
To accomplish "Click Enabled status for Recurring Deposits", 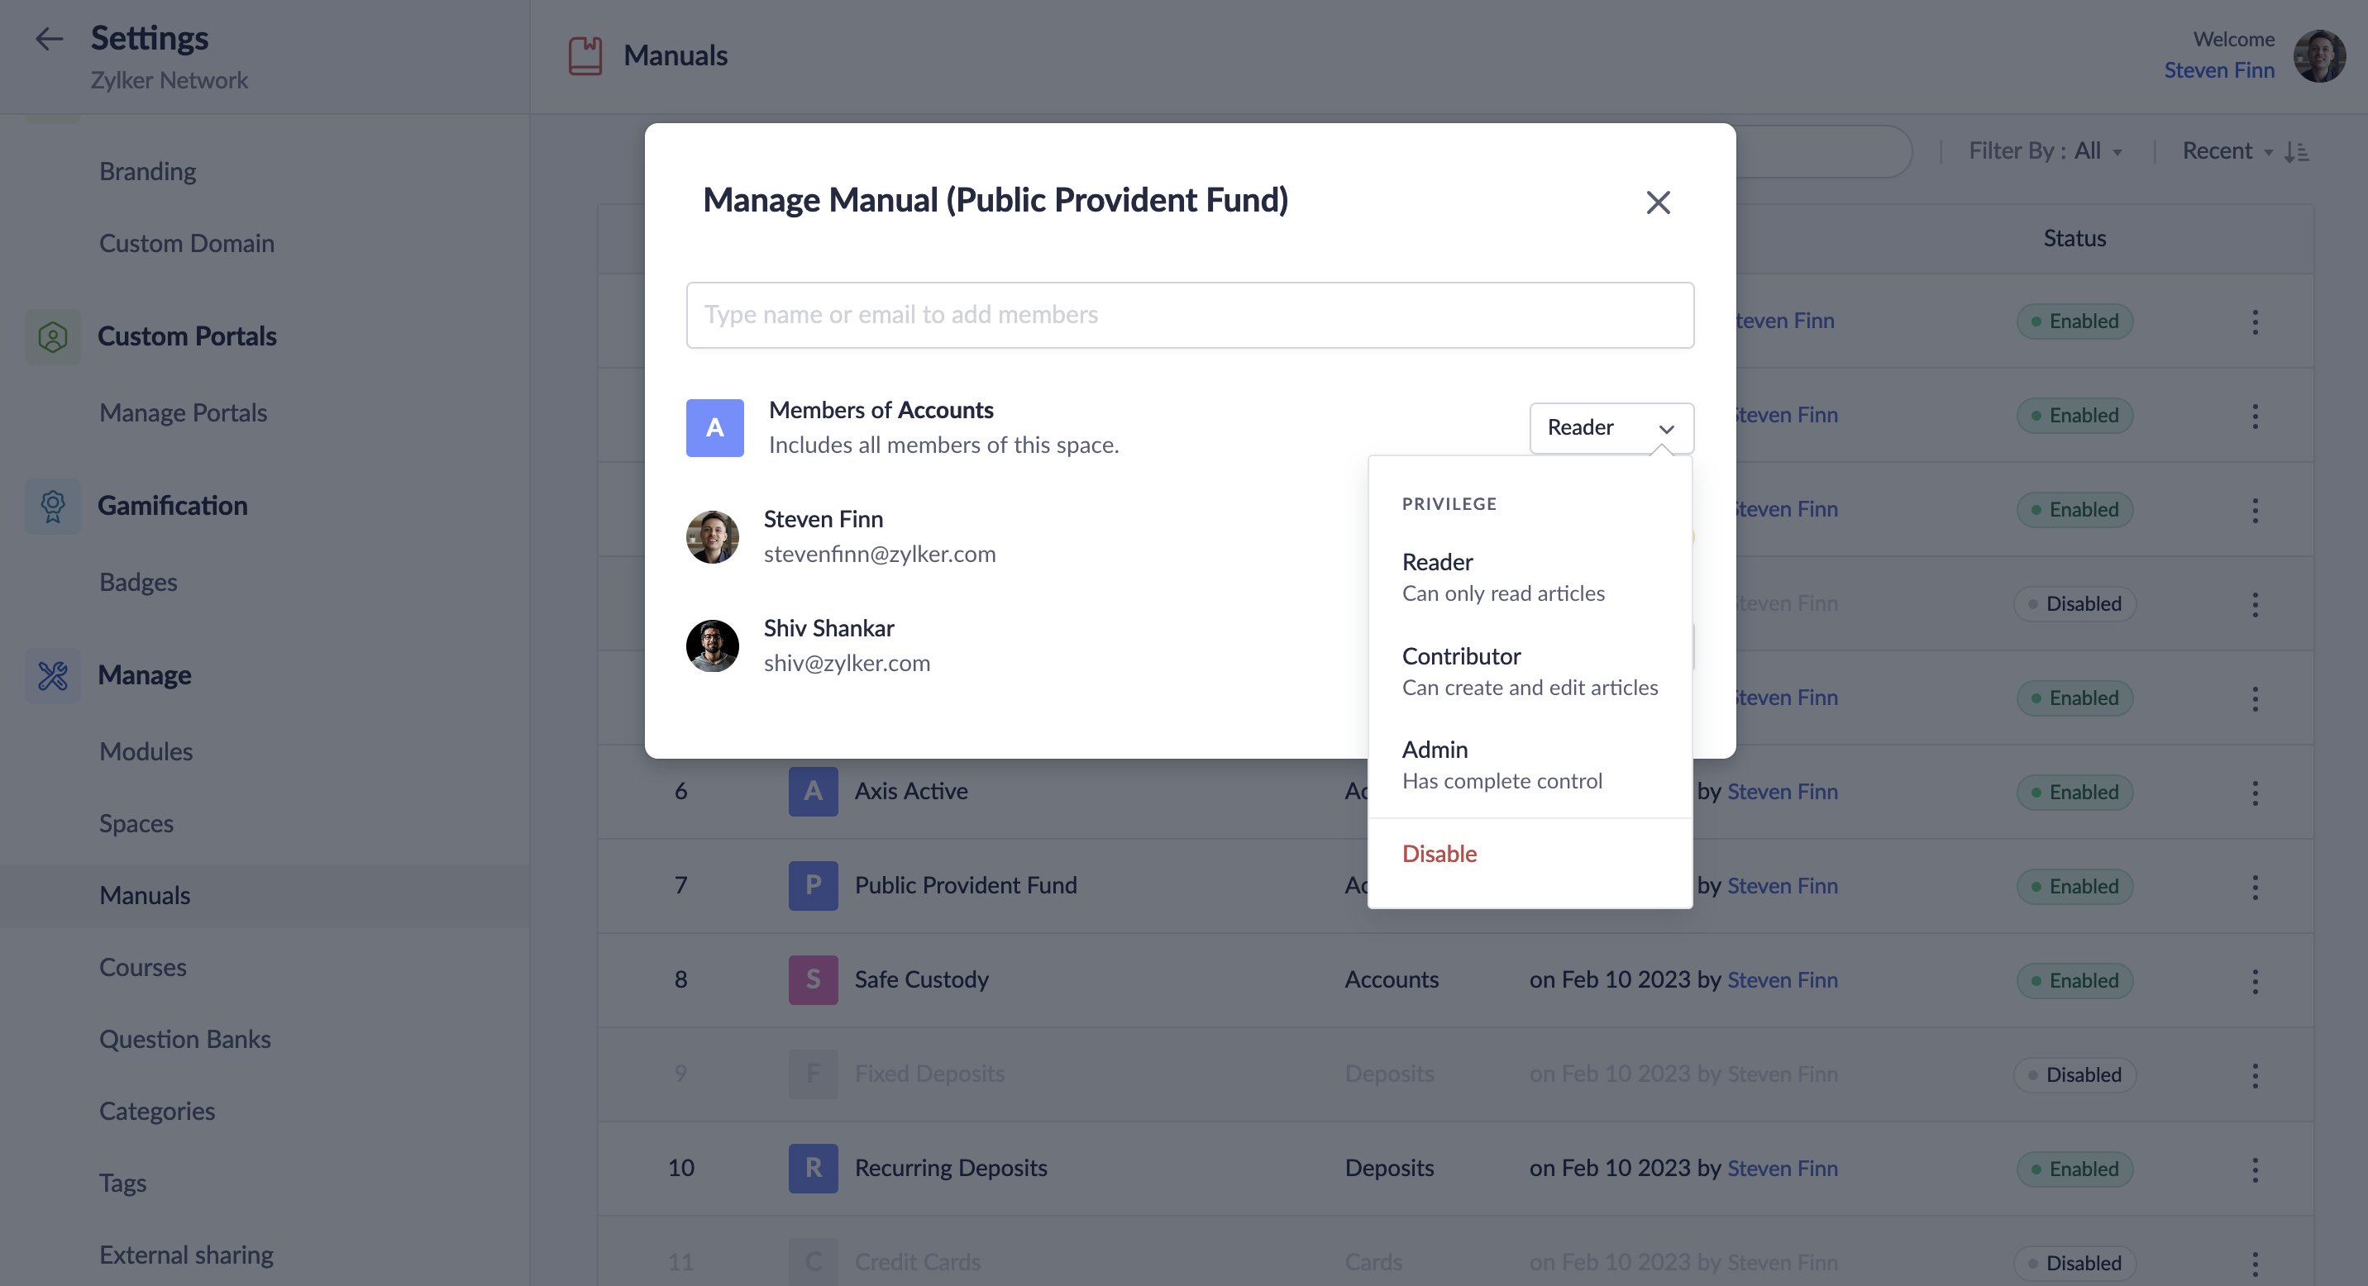I will coord(2074,1169).
